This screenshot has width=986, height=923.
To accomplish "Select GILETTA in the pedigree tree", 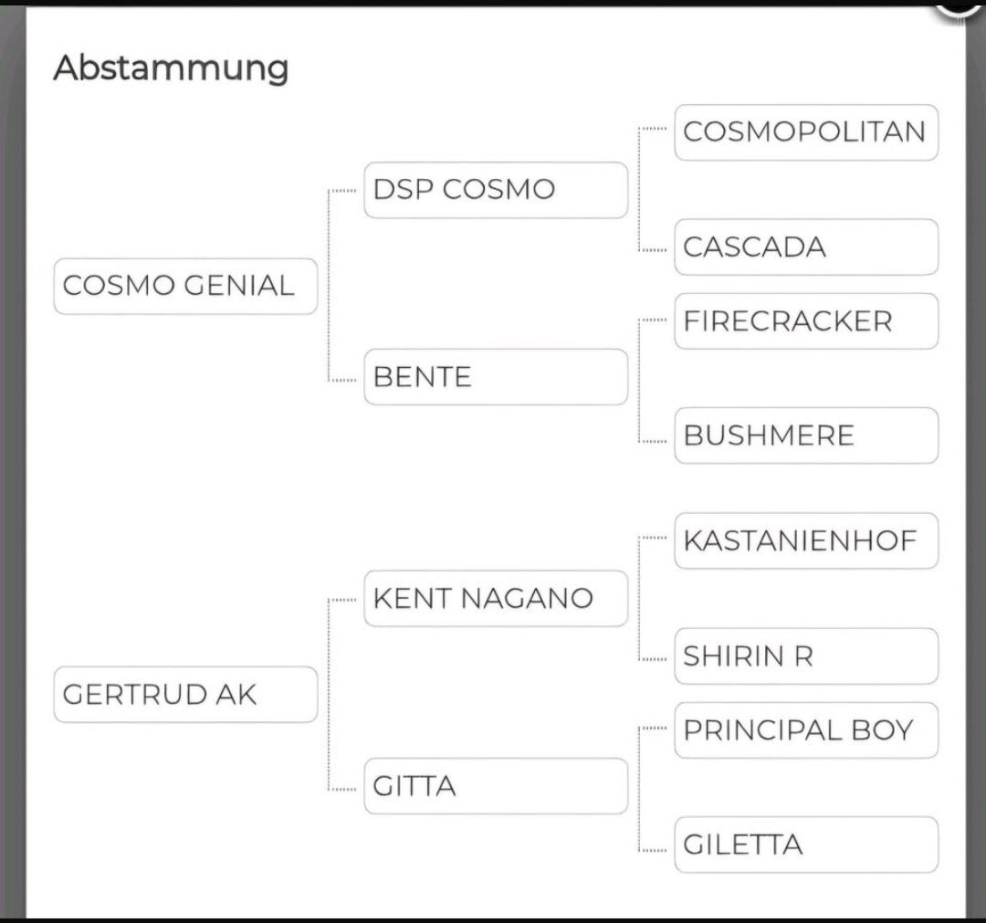I will pos(806,844).
